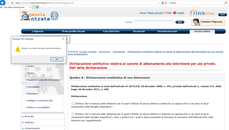Click the browser back arrow button
The width and height of the screenshot is (229, 130).
tap(3, 3)
